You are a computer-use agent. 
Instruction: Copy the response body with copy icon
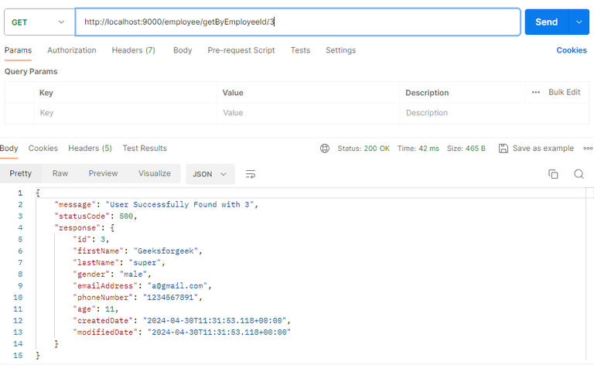click(553, 174)
